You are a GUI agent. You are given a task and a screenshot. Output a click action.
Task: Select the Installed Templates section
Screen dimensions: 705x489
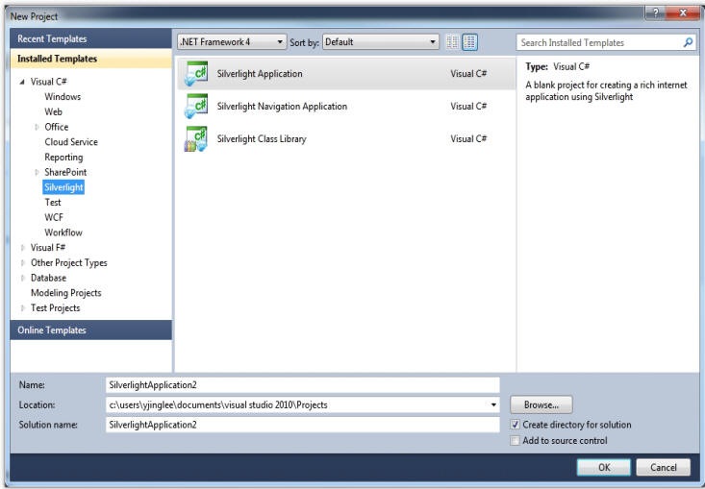pos(90,59)
